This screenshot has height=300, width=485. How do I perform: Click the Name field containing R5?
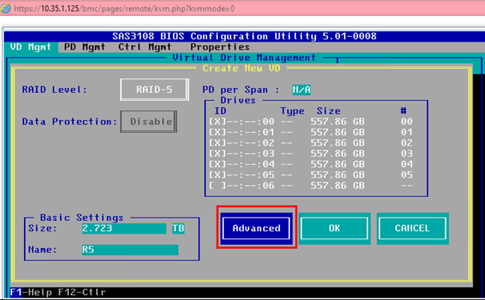tap(130, 250)
